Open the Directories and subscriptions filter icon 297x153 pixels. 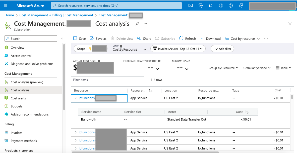201,6
